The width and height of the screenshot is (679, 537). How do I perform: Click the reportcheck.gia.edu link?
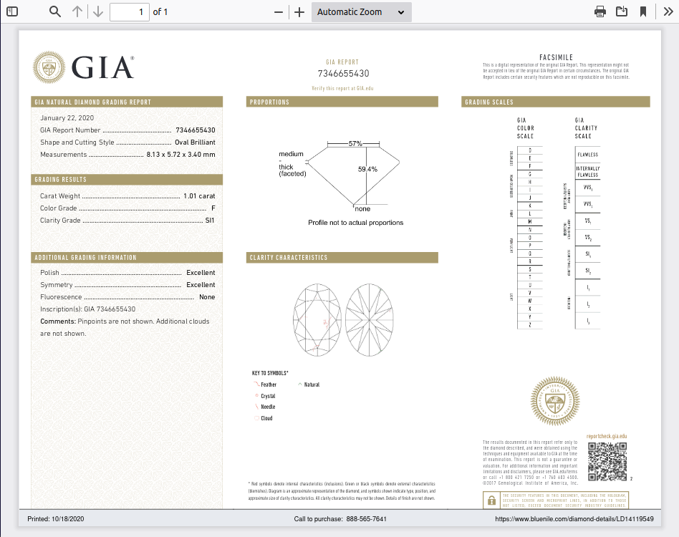point(606,436)
